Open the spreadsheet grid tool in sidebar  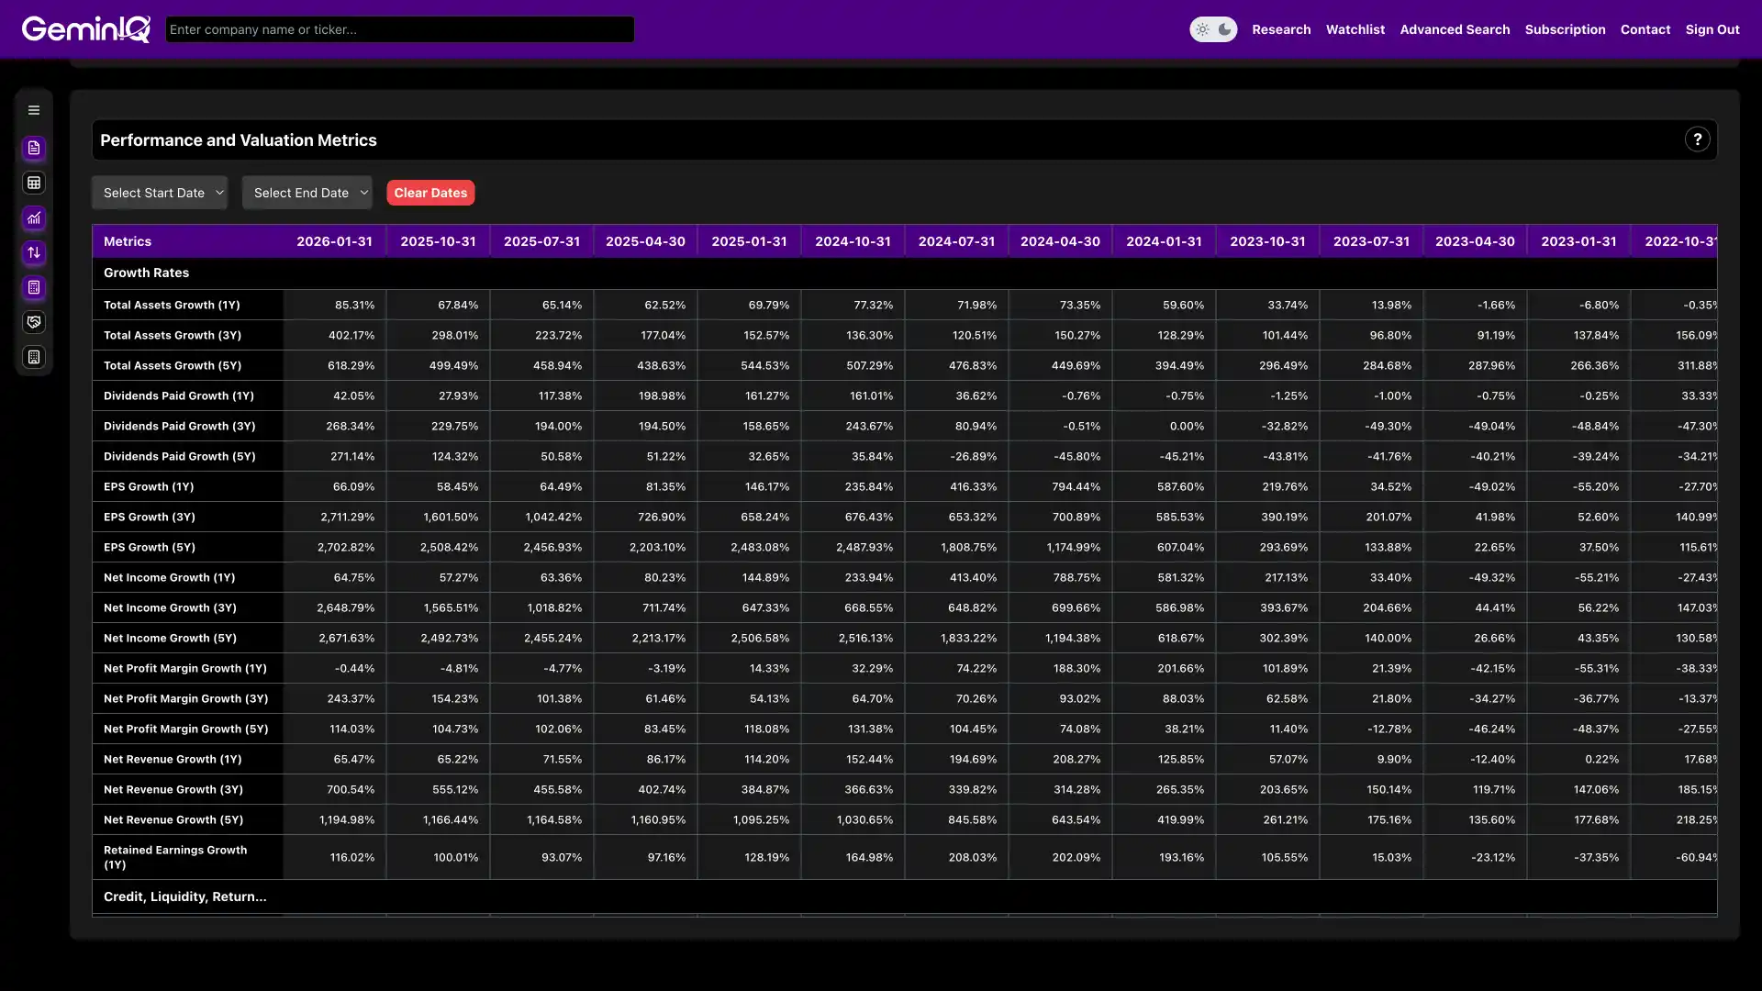[x=34, y=183]
